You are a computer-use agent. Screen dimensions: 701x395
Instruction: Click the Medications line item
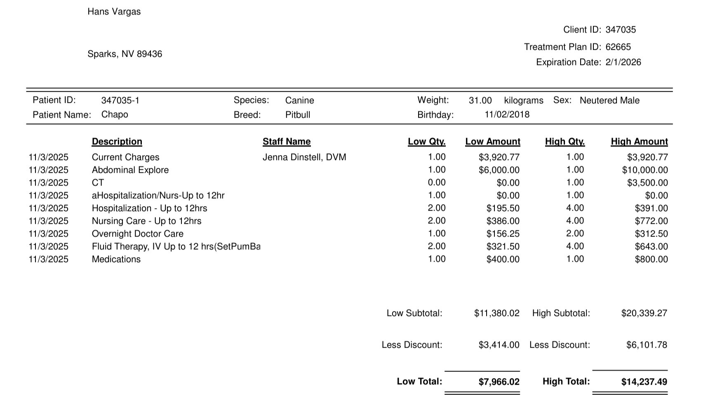(116, 259)
